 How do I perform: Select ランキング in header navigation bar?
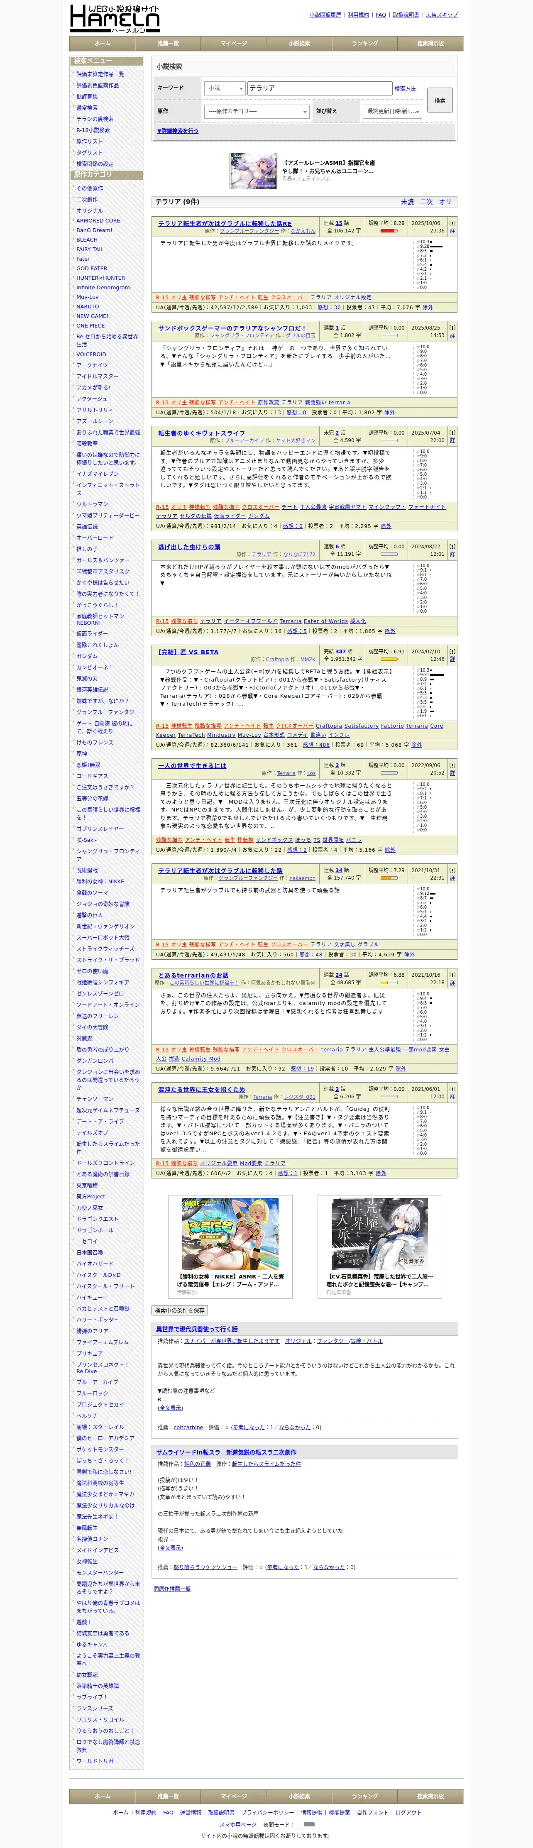point(365,44)
